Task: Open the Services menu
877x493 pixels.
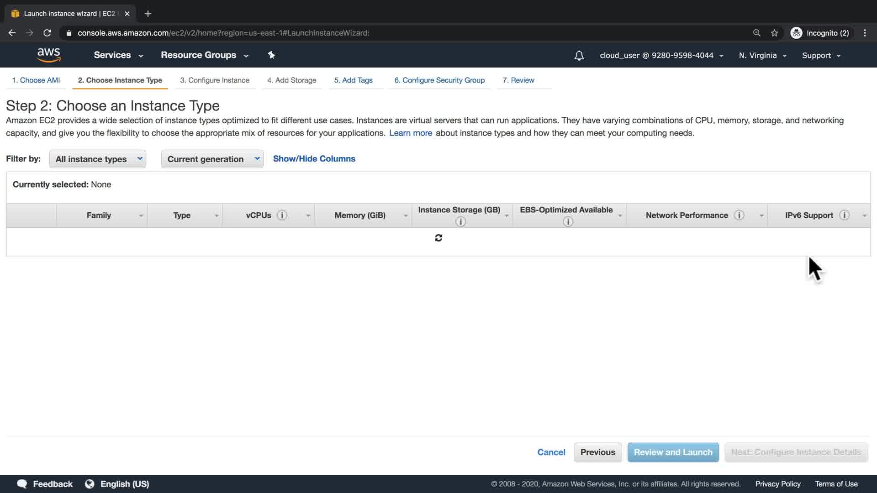Action: tap(118, 55)
